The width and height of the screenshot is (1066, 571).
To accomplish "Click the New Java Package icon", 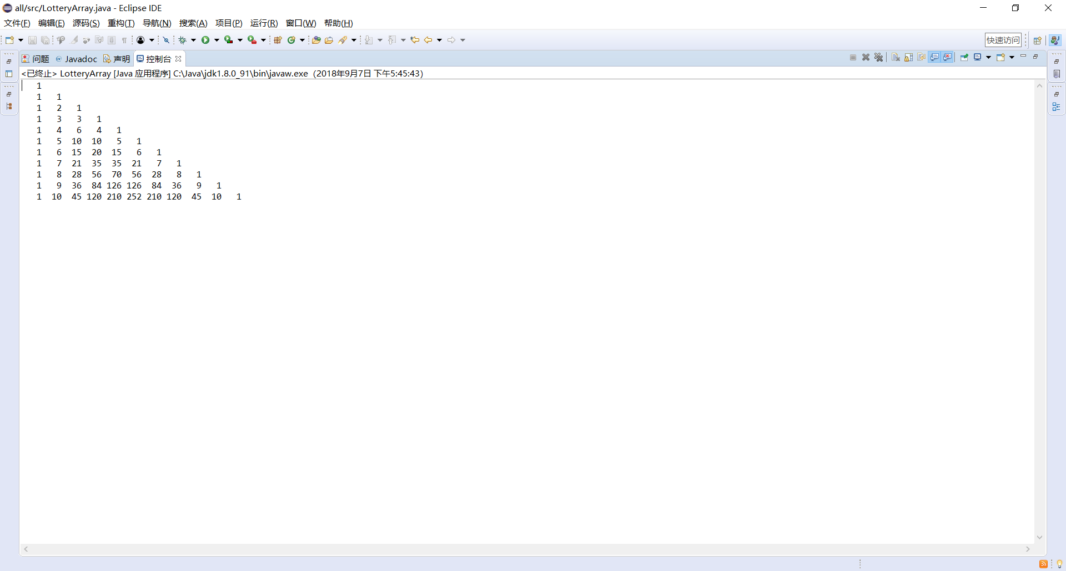I will 278,40.
